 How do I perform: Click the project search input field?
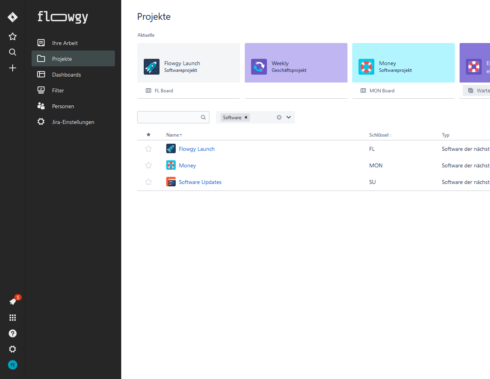pos(173,117)
